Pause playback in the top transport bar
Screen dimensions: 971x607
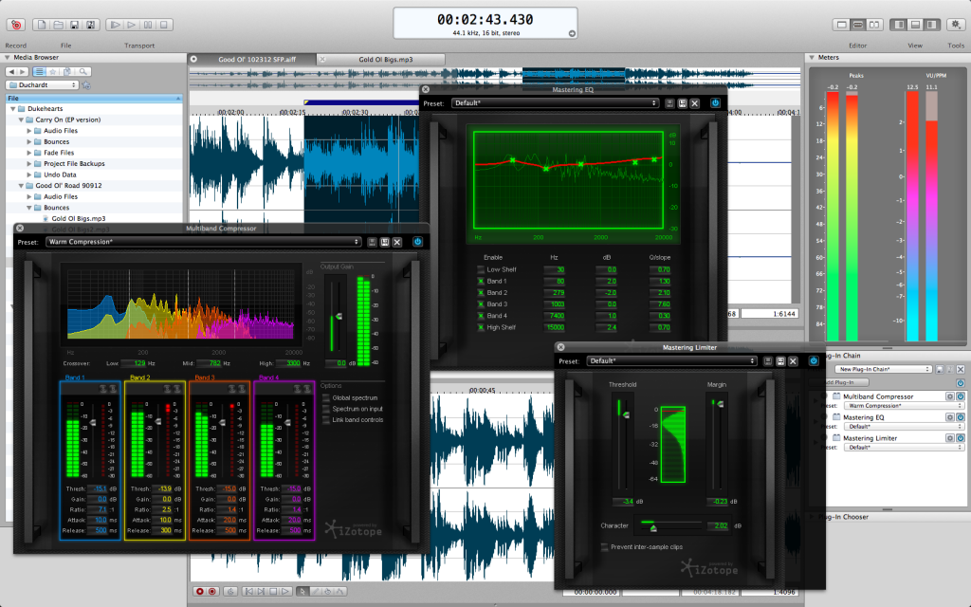point(148,25)
